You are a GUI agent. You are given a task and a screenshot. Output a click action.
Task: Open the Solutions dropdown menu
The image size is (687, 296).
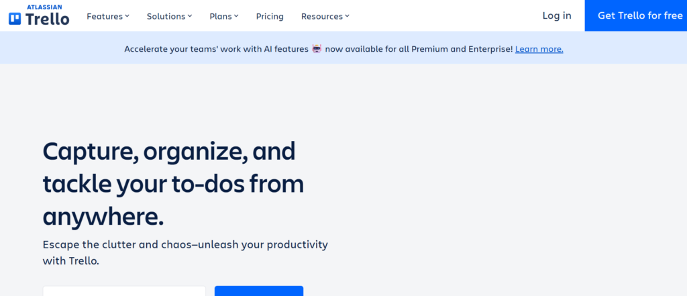[166, 16]
